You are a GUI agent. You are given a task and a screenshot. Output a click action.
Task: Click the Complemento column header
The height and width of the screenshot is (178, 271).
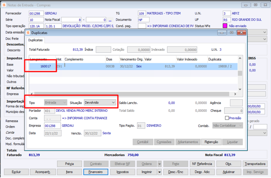[x=85, y=59]
